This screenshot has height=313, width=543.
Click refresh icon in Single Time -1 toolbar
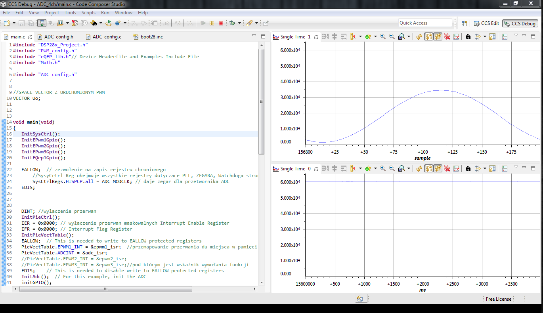(x=419, y=37)
